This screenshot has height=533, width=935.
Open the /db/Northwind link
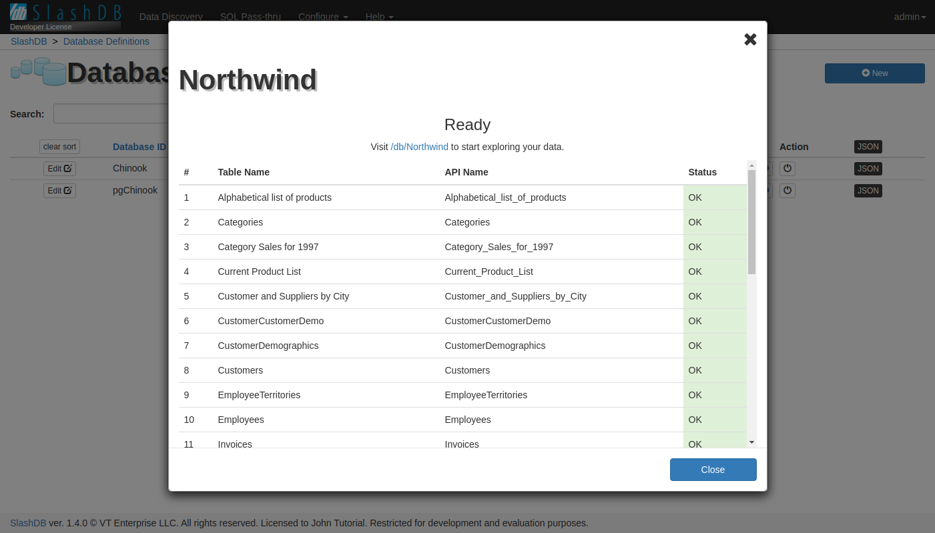(419, 147)
